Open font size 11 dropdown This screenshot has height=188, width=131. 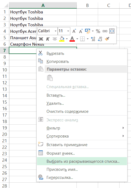click(x=68, y=31)
